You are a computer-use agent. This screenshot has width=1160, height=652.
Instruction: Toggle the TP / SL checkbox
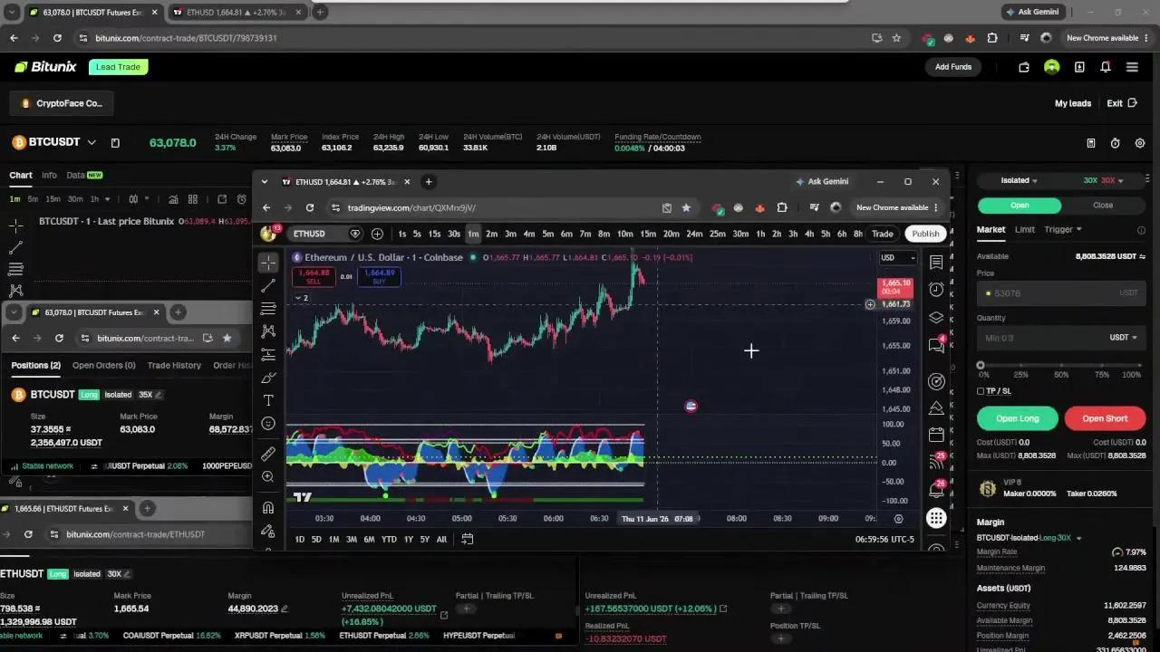(x=981, y=391)
